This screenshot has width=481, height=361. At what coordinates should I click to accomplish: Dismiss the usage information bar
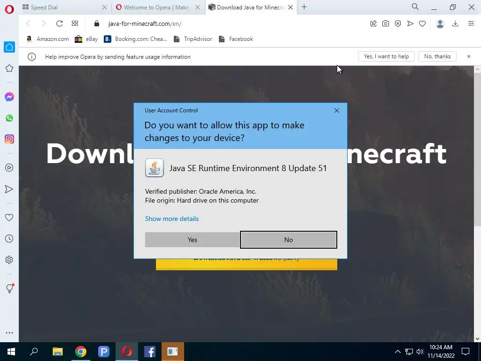469,56
